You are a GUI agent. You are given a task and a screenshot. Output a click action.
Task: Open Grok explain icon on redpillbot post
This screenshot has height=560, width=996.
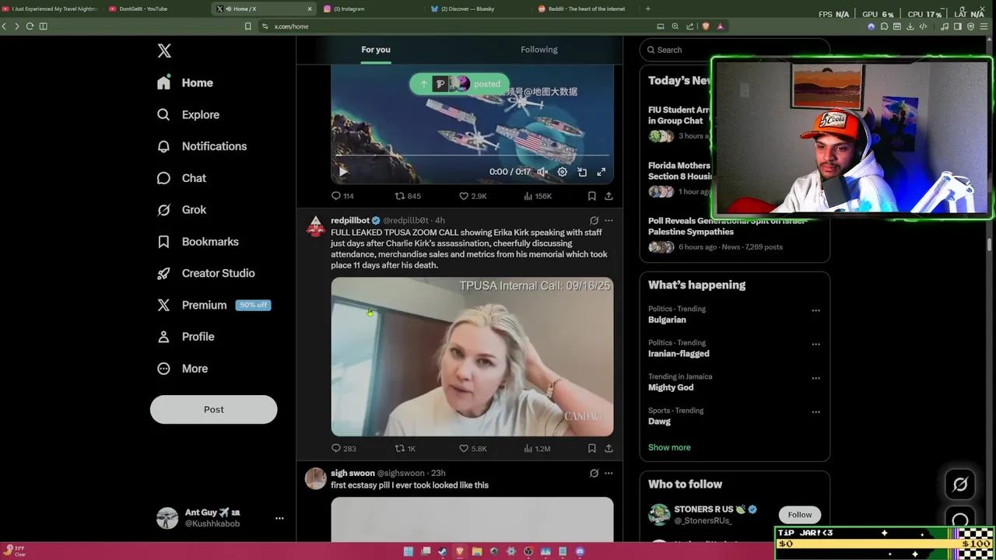coord(594,221)
